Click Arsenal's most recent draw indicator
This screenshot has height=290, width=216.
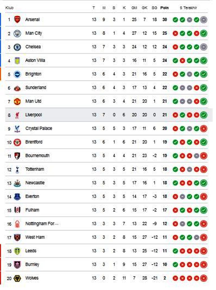[x=203, y=20]
